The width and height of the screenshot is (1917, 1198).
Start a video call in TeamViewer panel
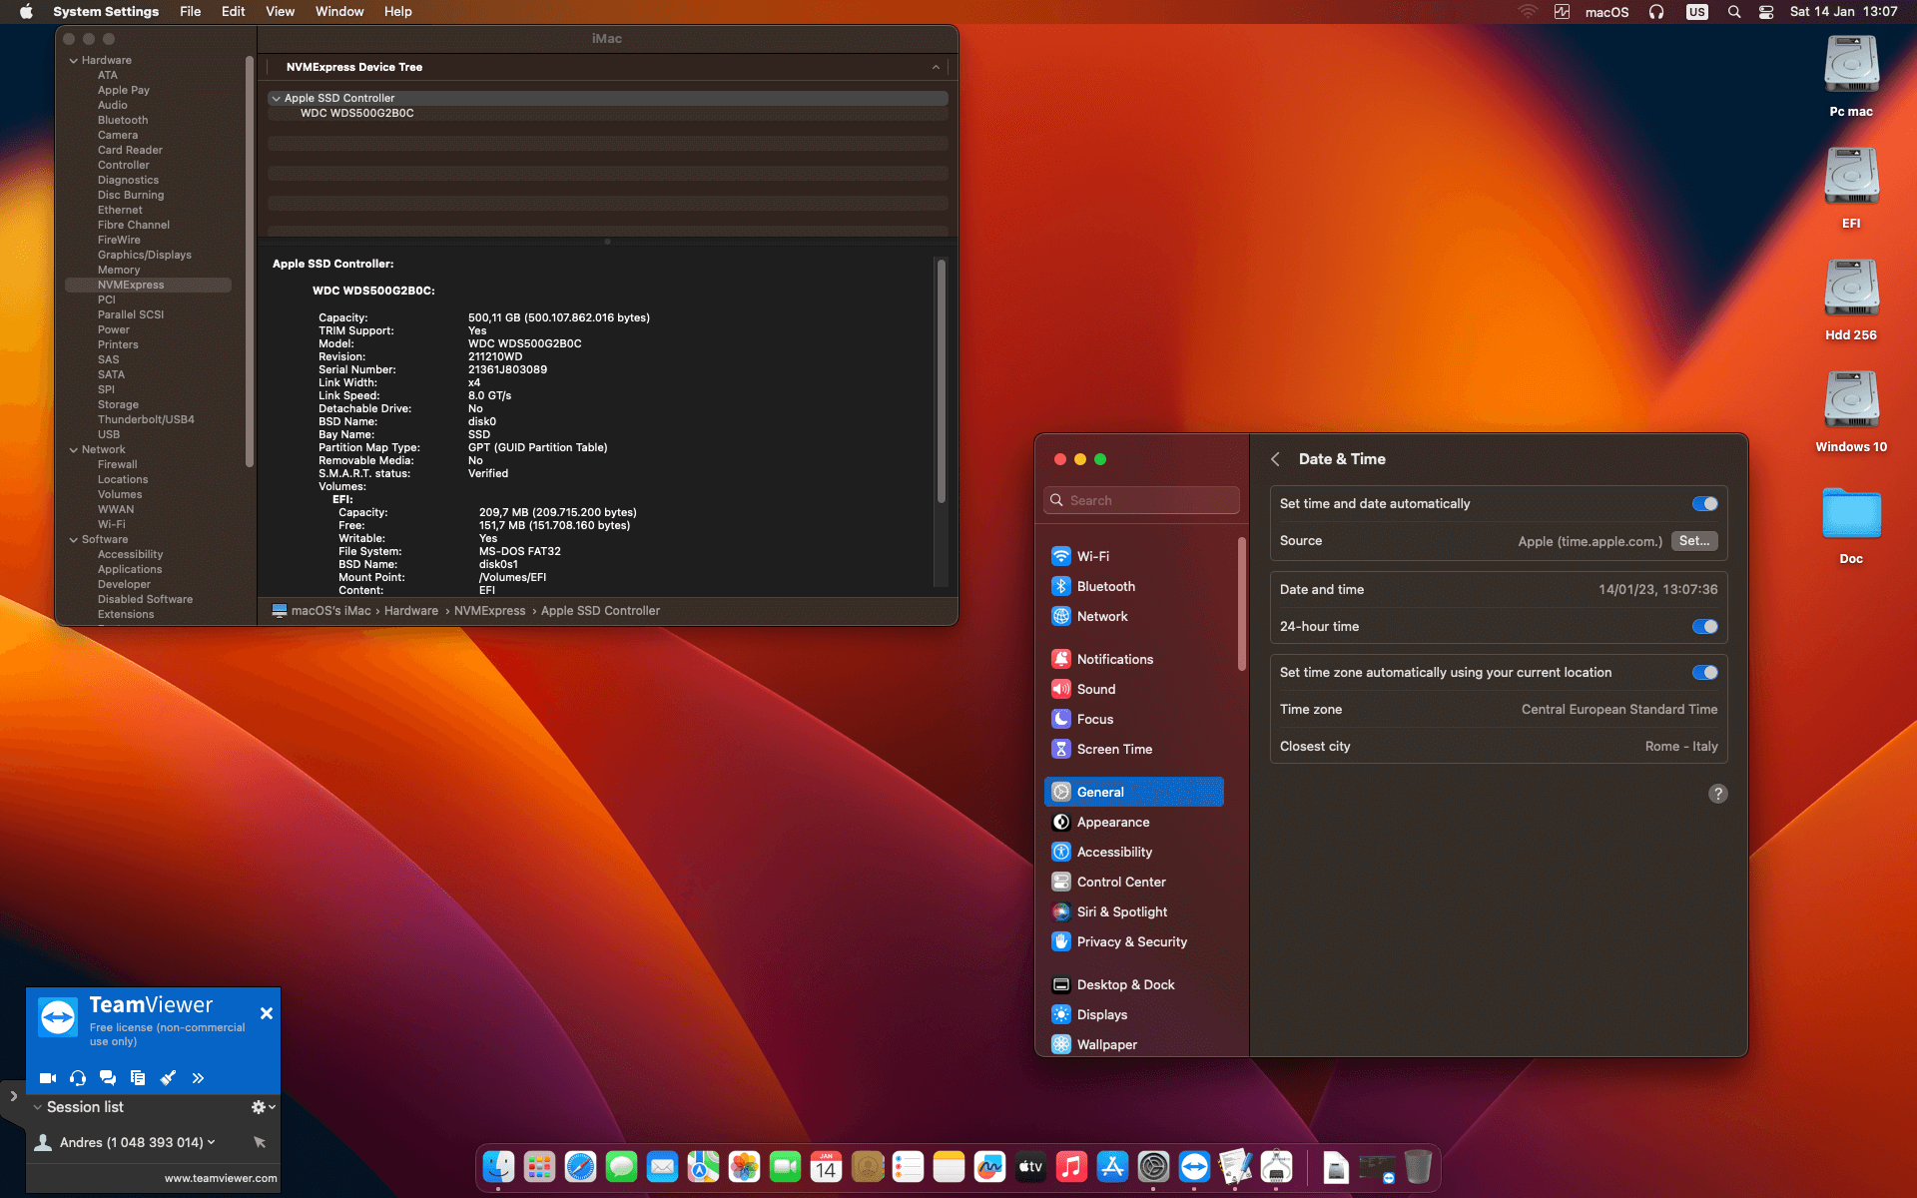pos(47,1078)
